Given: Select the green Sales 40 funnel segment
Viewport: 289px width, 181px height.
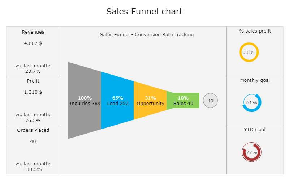Looking at the screenshot, I should [x=183, y=101].
